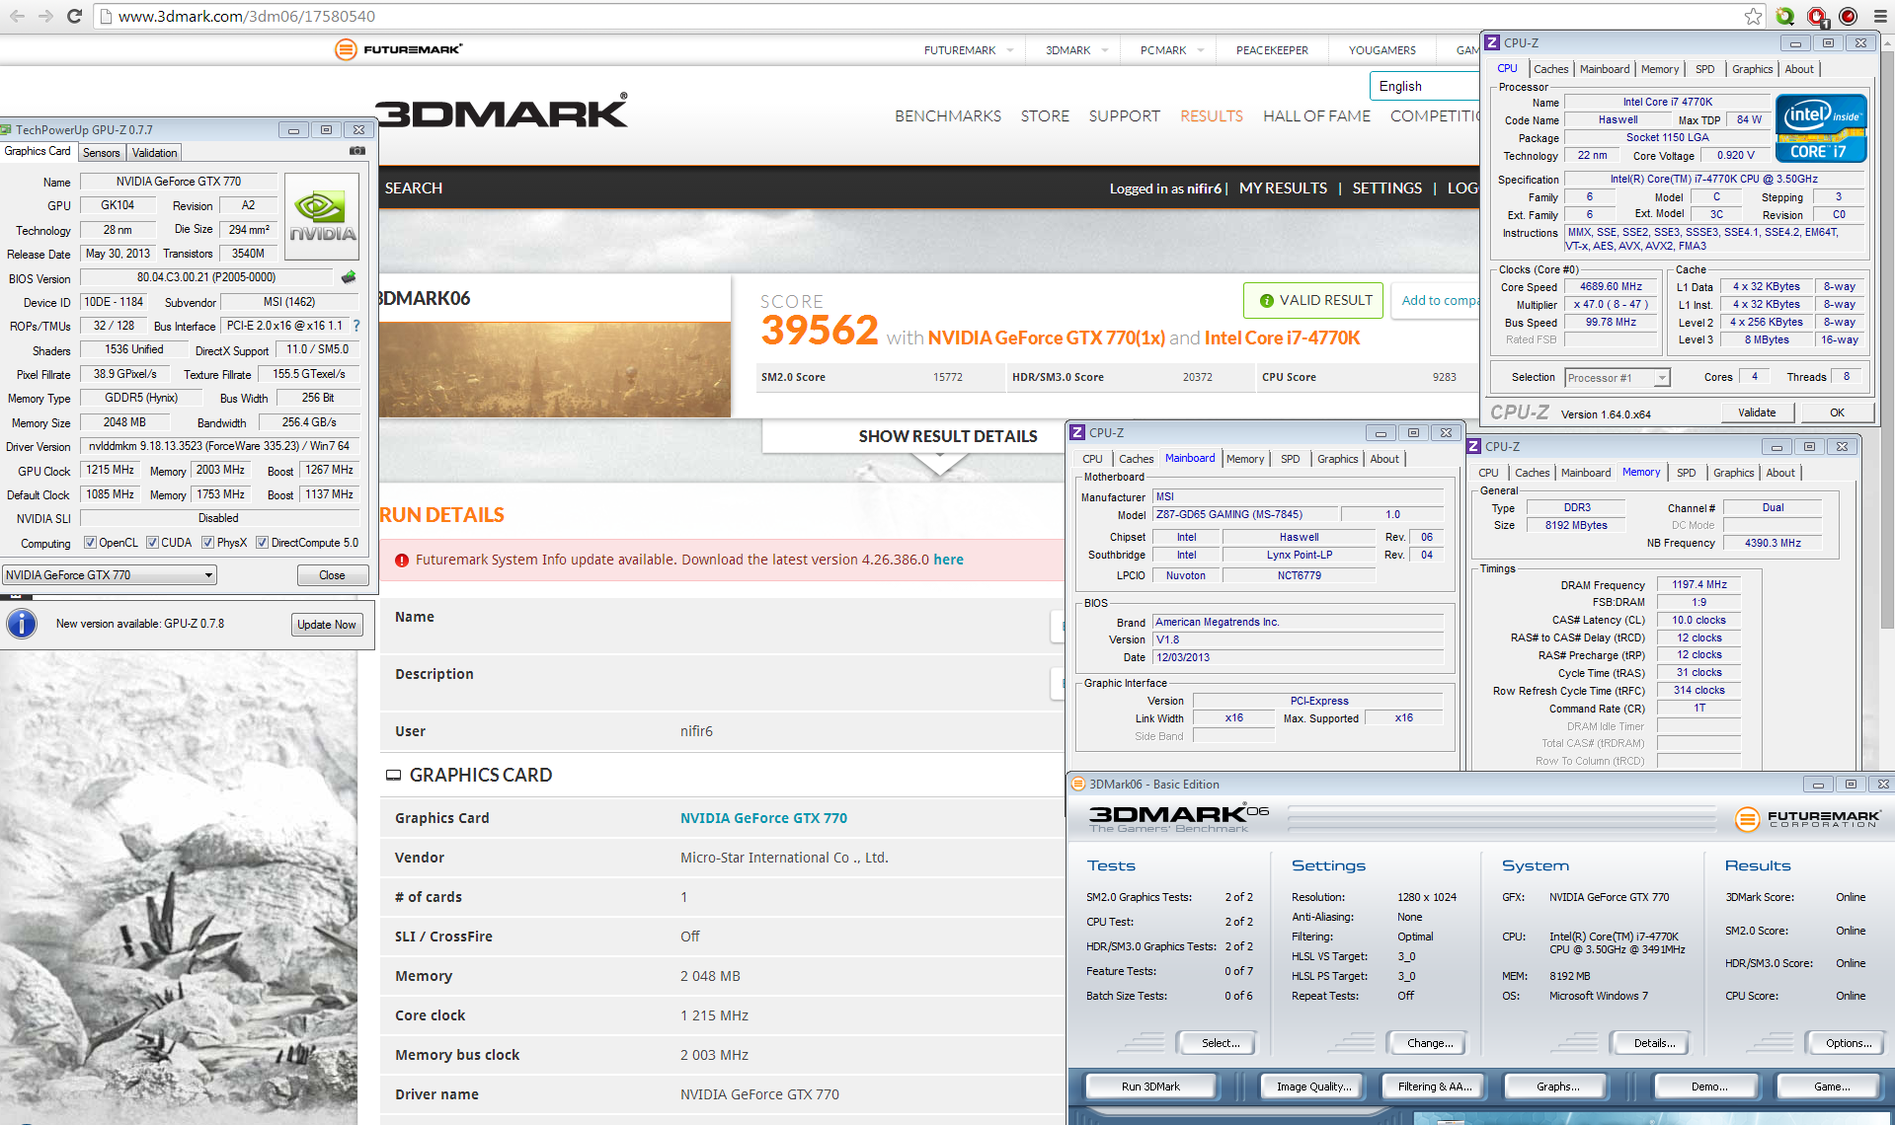Expand the 3DMARK menu arrow in top navigation

click(1104, 50)
